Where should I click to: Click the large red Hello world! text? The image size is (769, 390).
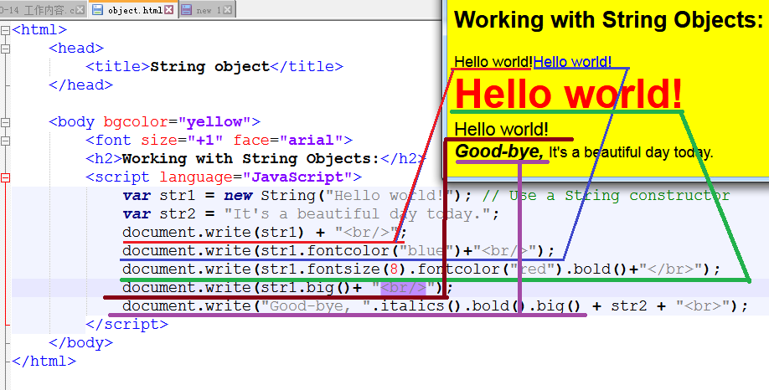[x=569, y=94]
